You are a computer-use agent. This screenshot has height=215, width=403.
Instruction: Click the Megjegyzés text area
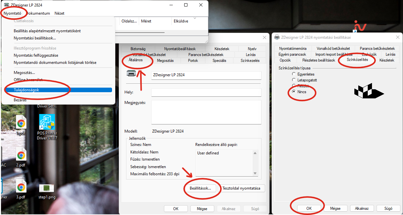(206, 112)
